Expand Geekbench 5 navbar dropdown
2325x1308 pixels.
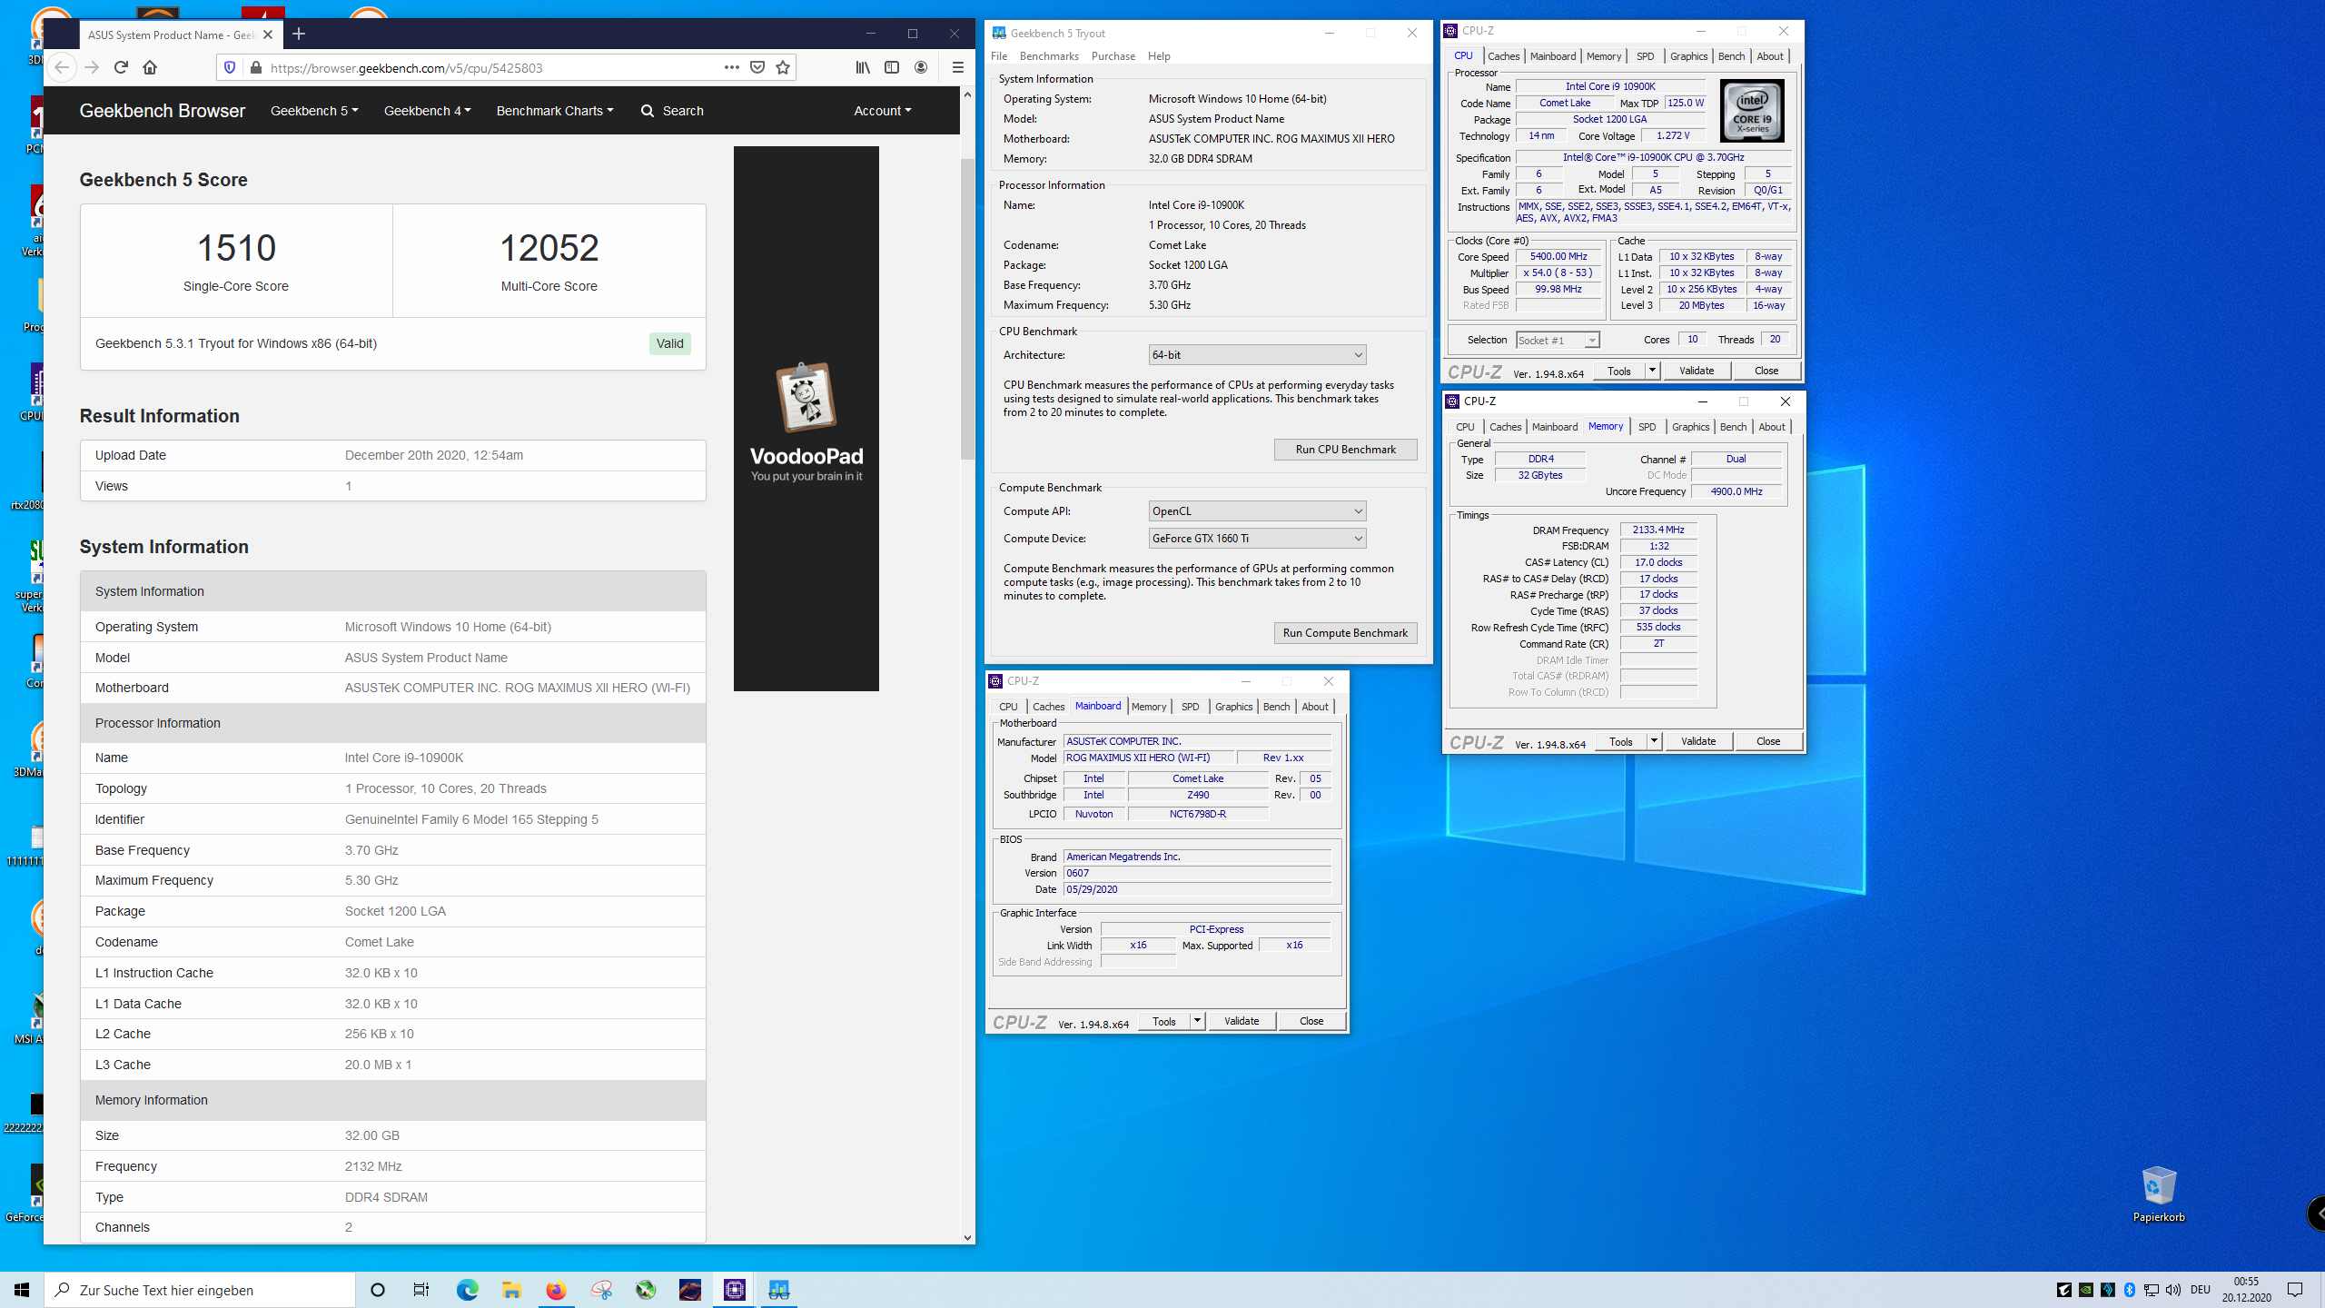[314, 111]
